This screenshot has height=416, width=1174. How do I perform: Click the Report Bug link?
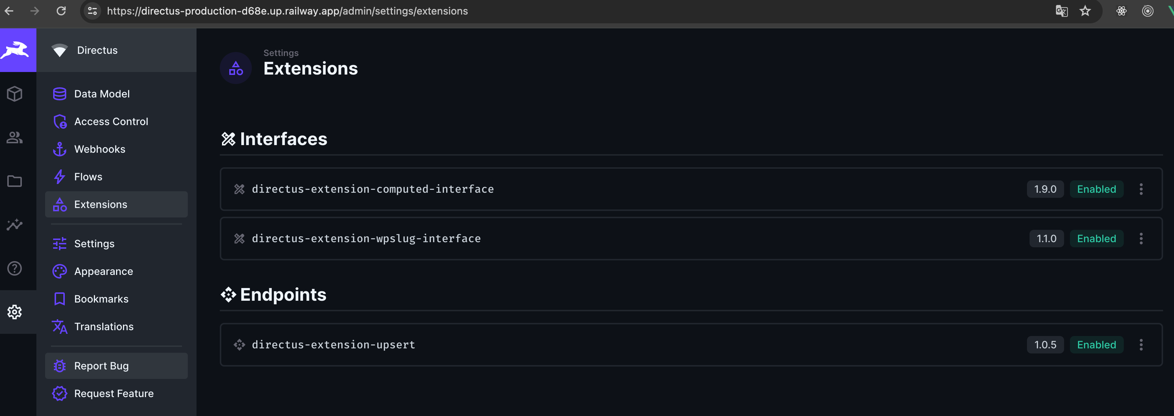pyautogui.click(x=116, y=366)
